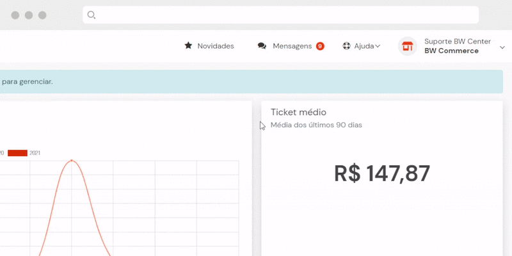
Task: Click the BW Commerce store avatar
Action: 407,46
